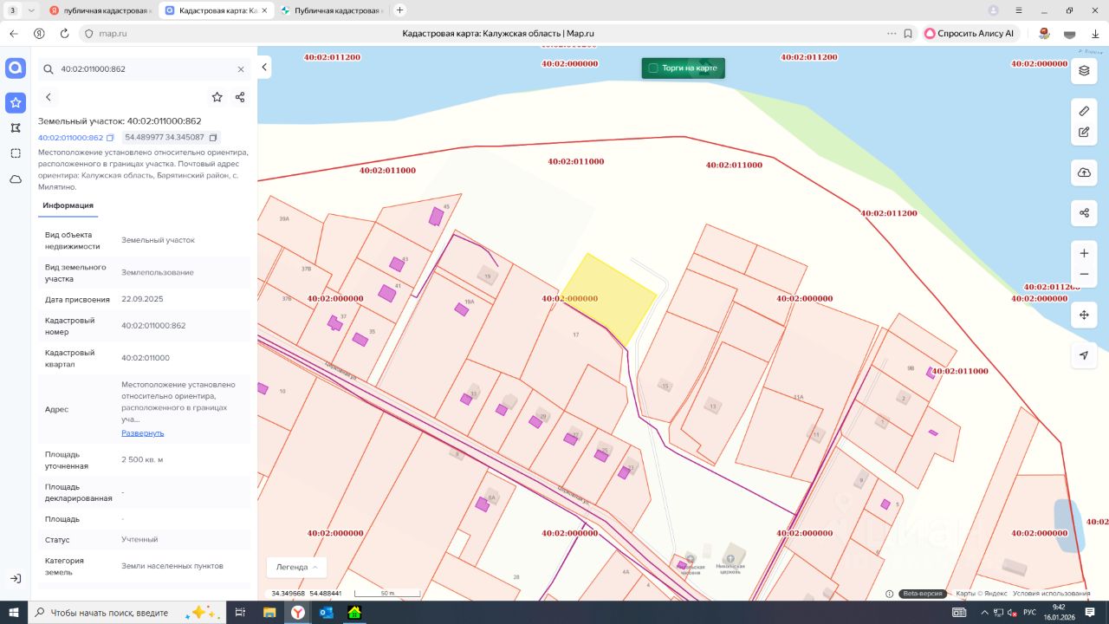This screenshot has height=624, width=1109.
Task: Select the ruler measurement tool
Action: click(1084, 111)
